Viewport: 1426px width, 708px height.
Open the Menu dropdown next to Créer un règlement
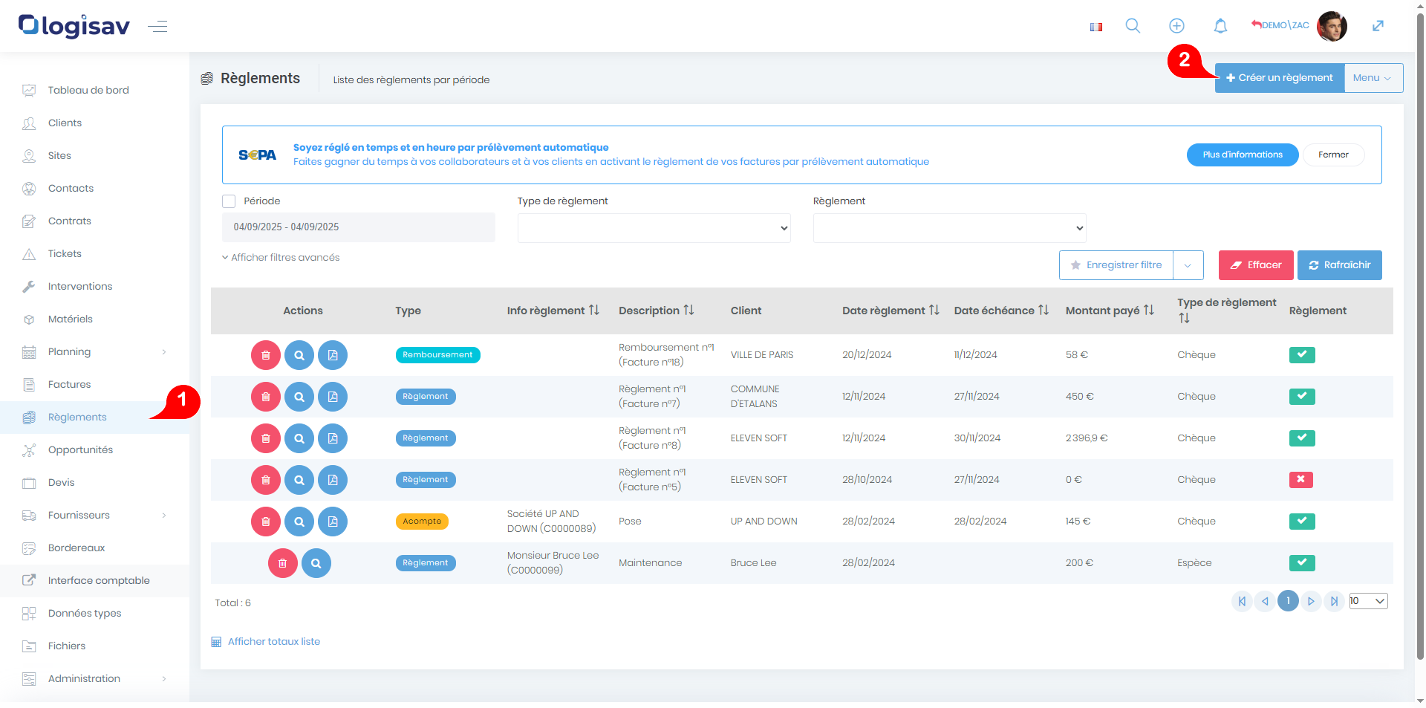(1373, 78)
